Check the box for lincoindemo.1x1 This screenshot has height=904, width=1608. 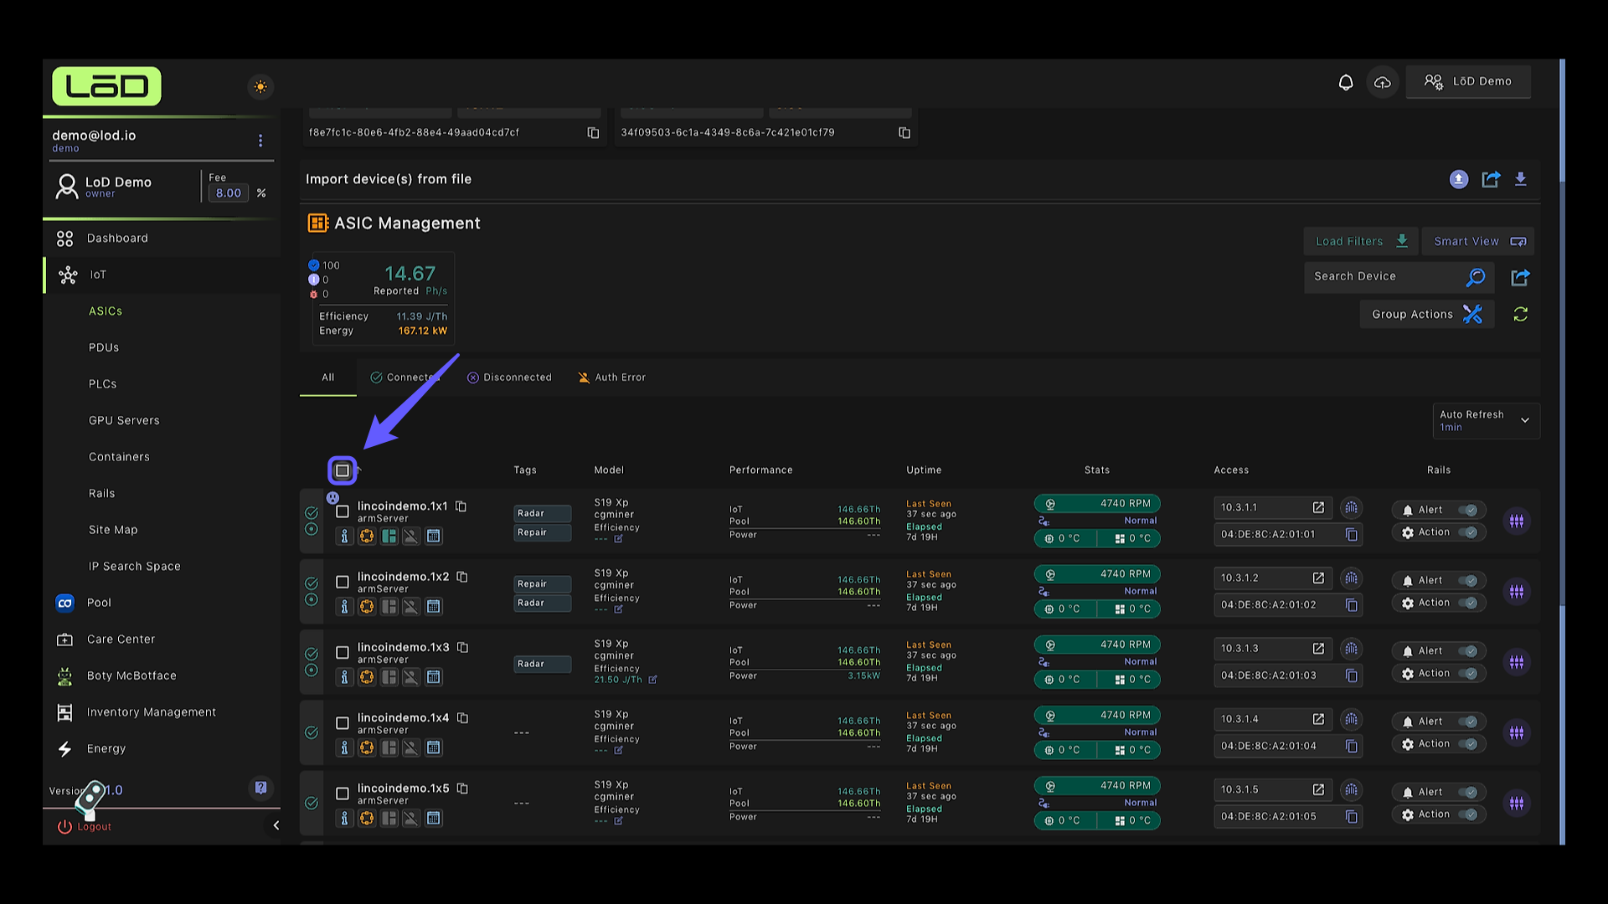[x=343, y=511]
